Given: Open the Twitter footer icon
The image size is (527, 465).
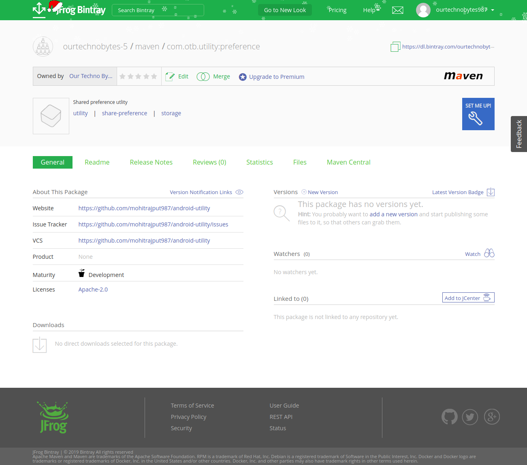Looking at the screenshot, I should pyautogui.click(x=470, y=417).
